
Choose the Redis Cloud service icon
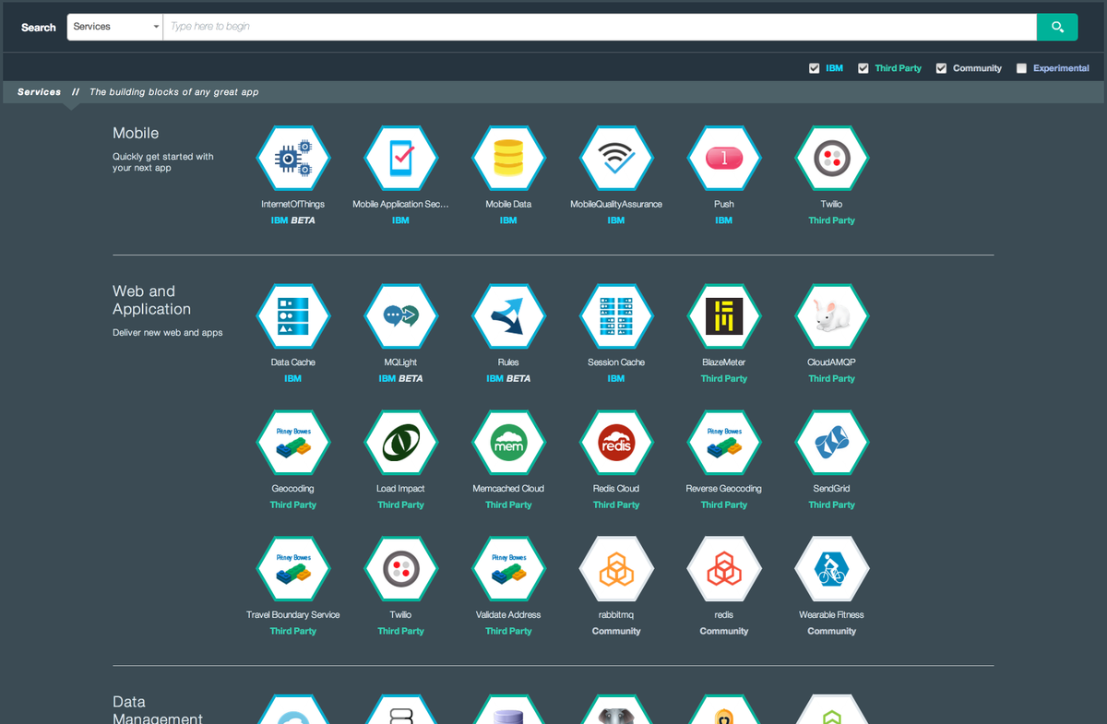(616, 443)
